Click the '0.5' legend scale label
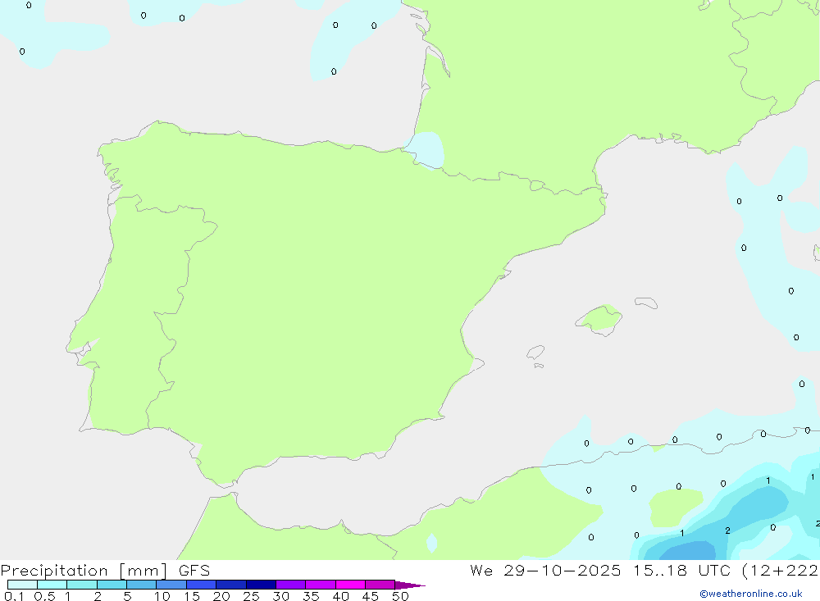This screenshot has width=820, height=601. click(x=44, y=596)
